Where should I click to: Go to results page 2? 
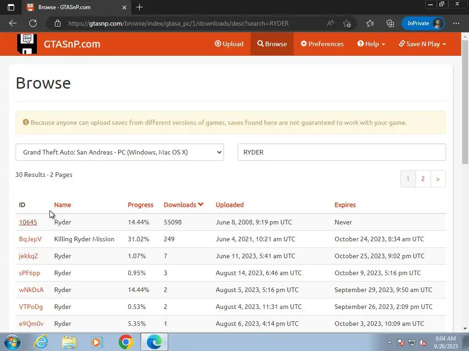pos(423,179)
